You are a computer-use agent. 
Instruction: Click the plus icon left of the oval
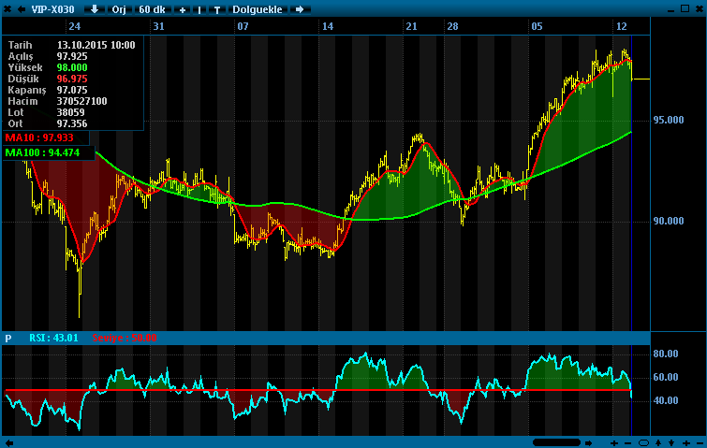click(x=614, y=443)
